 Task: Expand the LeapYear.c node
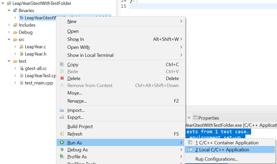15,47
